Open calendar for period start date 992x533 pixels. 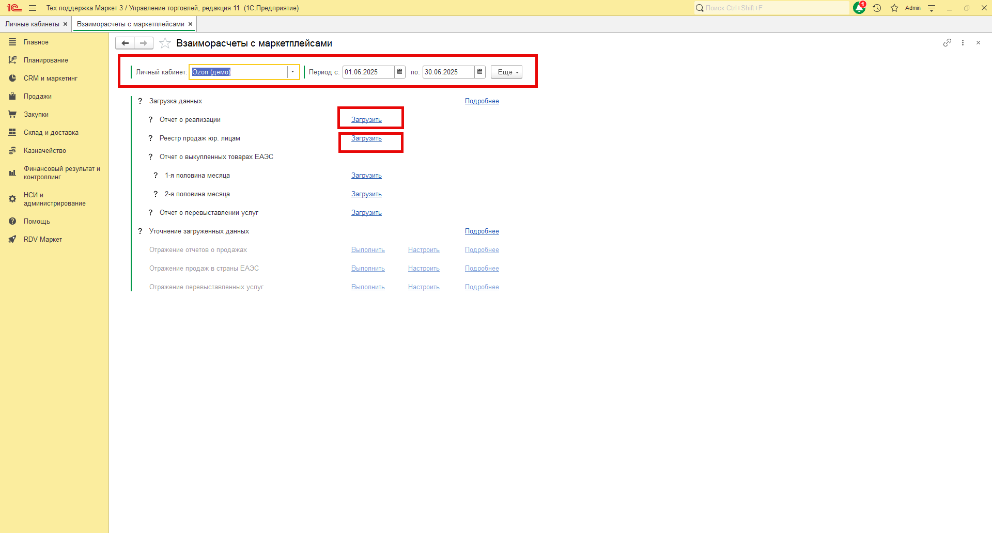click(400, 72)
